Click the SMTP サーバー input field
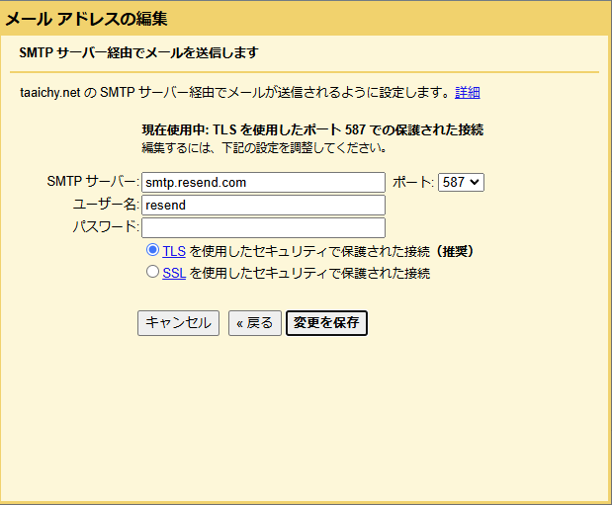This screenshot has height=505, width=612. (263, 183)
